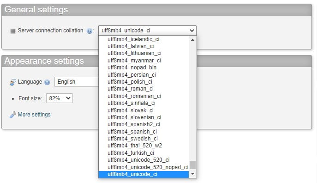The image size is (317, 183).
Task: Collapse the Server connection collation dropdown
Action: point(147,30)
